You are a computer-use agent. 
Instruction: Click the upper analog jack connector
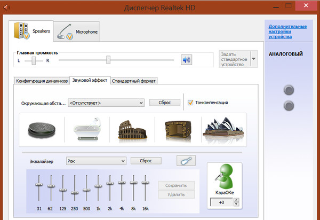click(289, 90)
